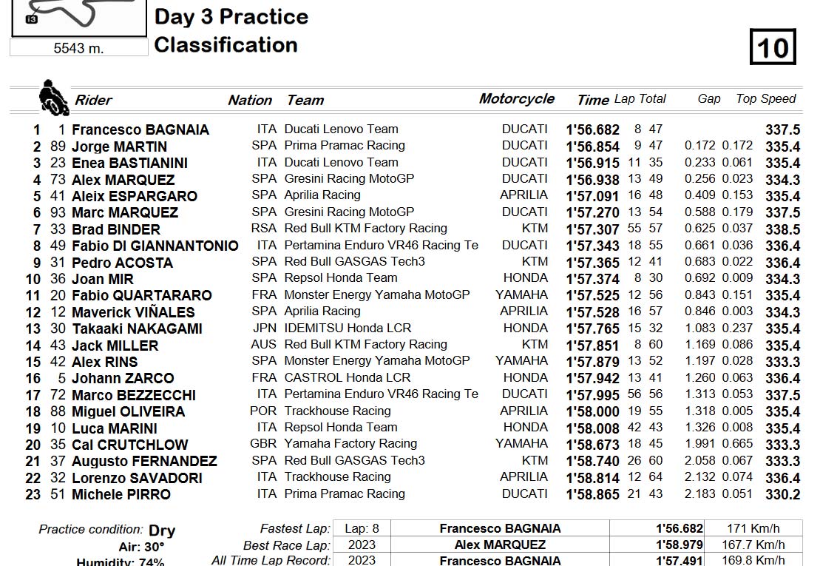Click the Rider column header
This screenshot has height=566, width=820.
pyautogui.click(x=94, y=100)
